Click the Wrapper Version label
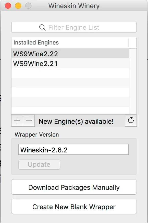 [37, 135]
